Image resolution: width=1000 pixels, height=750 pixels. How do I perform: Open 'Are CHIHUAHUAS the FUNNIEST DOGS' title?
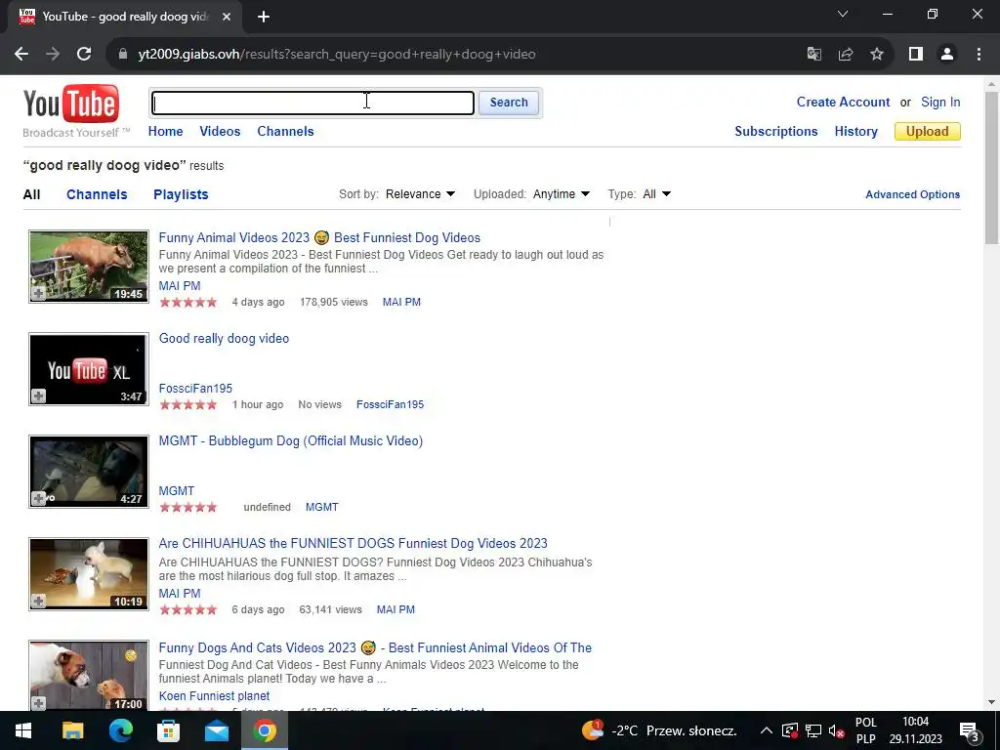(x=353, y=543)
